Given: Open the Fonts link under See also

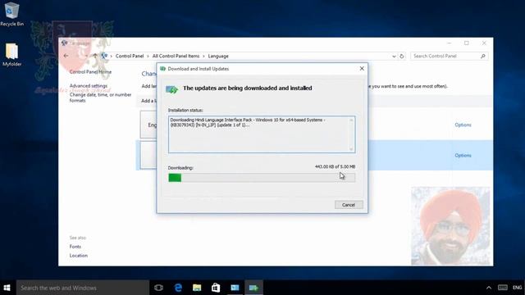Looking at the screenshot, I should point(75,247).
